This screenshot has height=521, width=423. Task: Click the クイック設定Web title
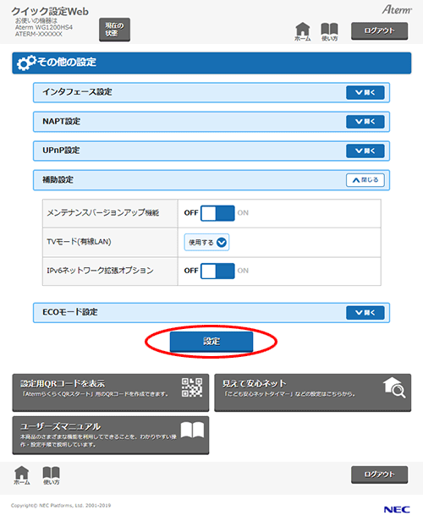pyautogui.click(x=50, y=11)
